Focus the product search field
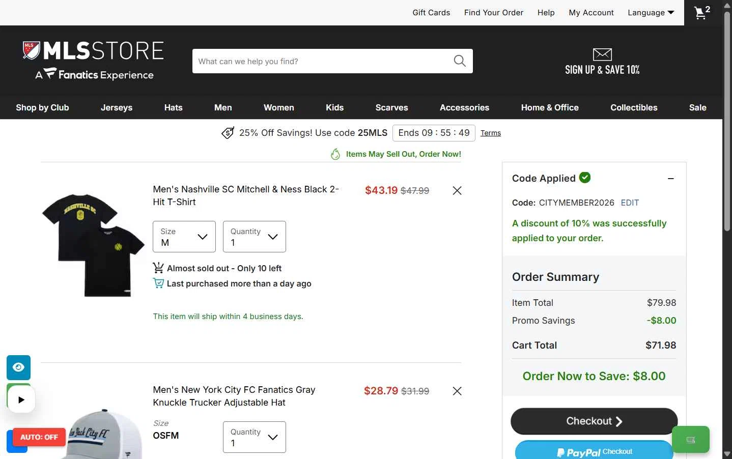The image size is (732, 459). pyautogui.click(x=323, y=61)
